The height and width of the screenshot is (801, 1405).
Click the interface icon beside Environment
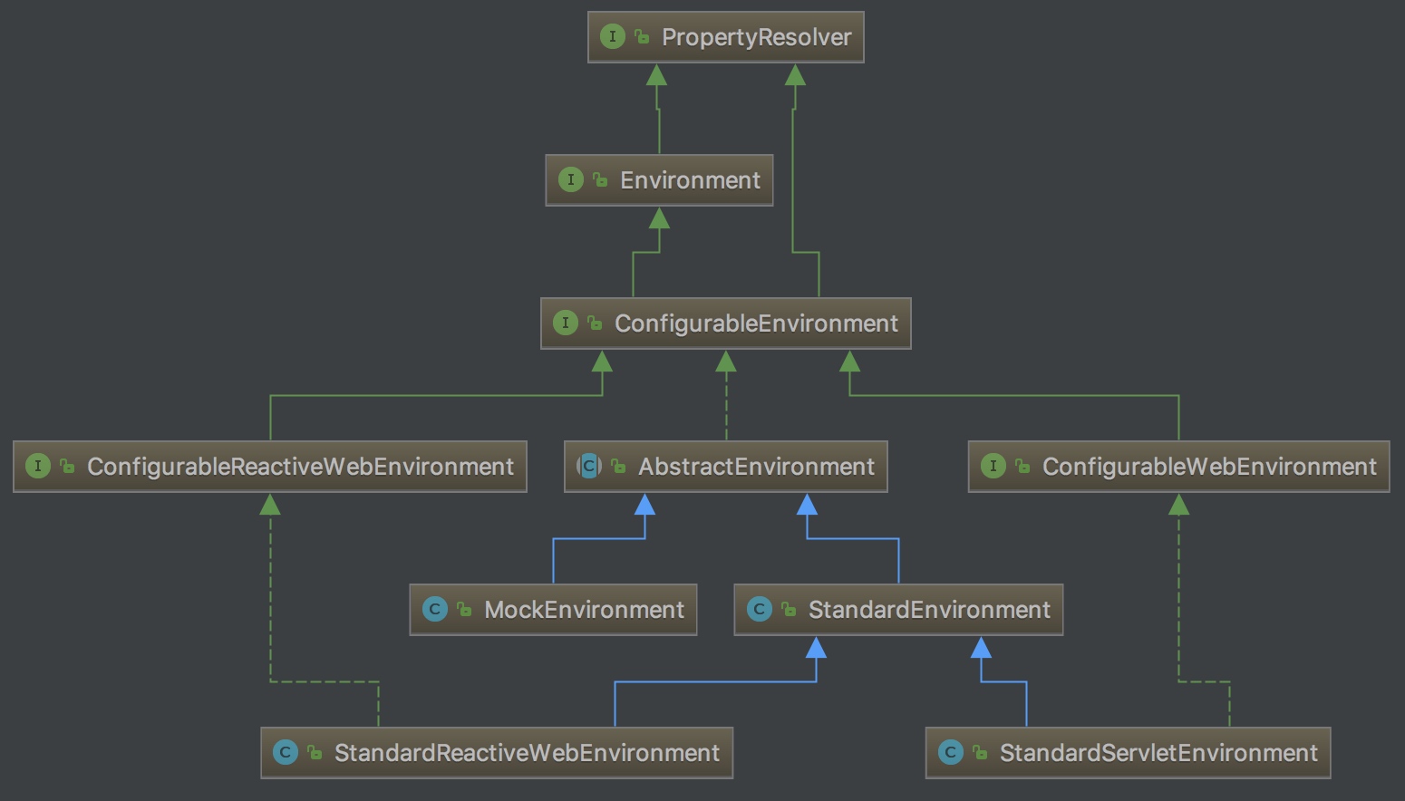coord(570,180)
